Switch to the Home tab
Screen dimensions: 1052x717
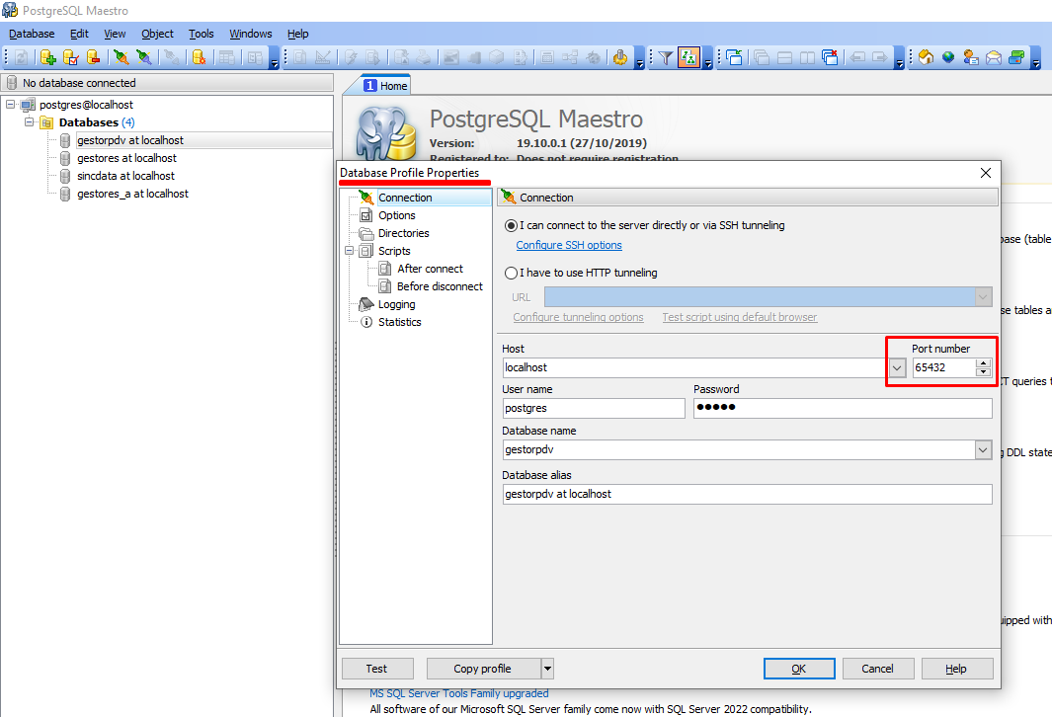pyautogui.click(x=385, y=86)
